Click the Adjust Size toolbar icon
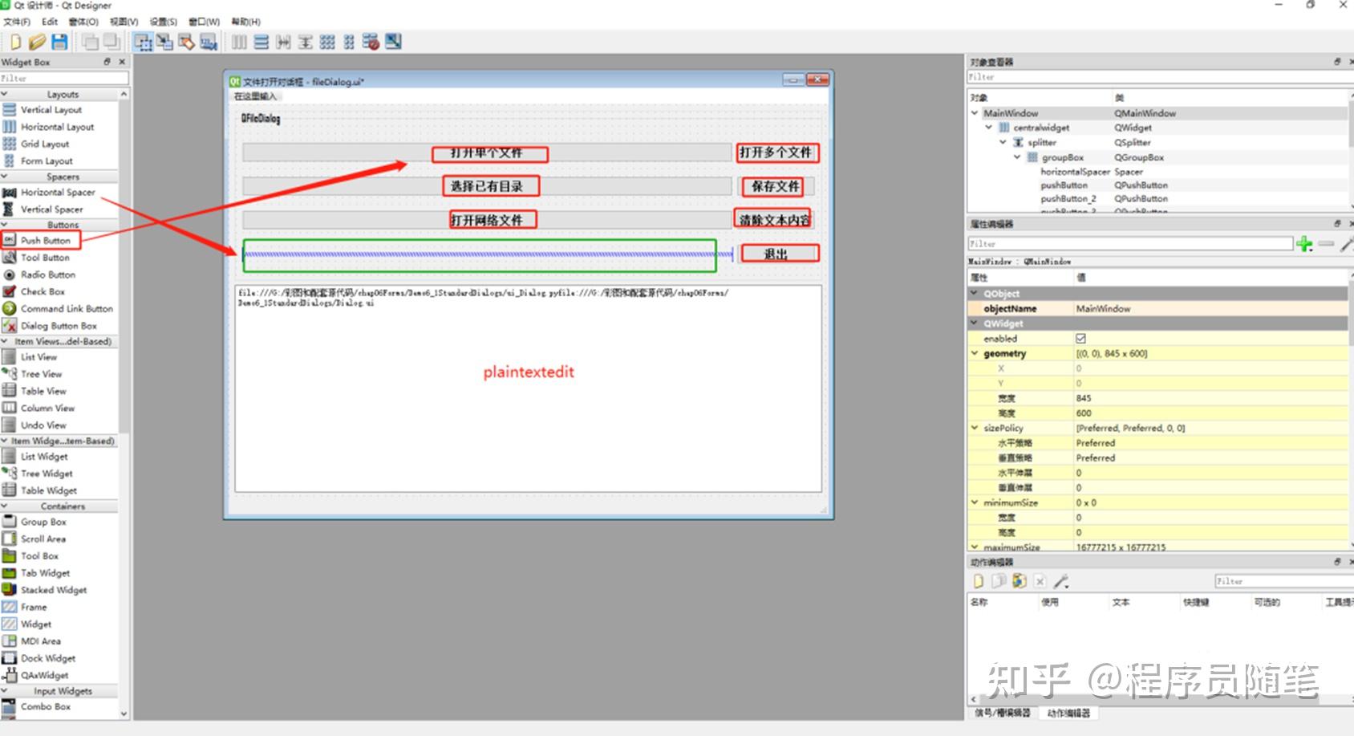Viewport: 1354px width, 736px height. (391, 42)
